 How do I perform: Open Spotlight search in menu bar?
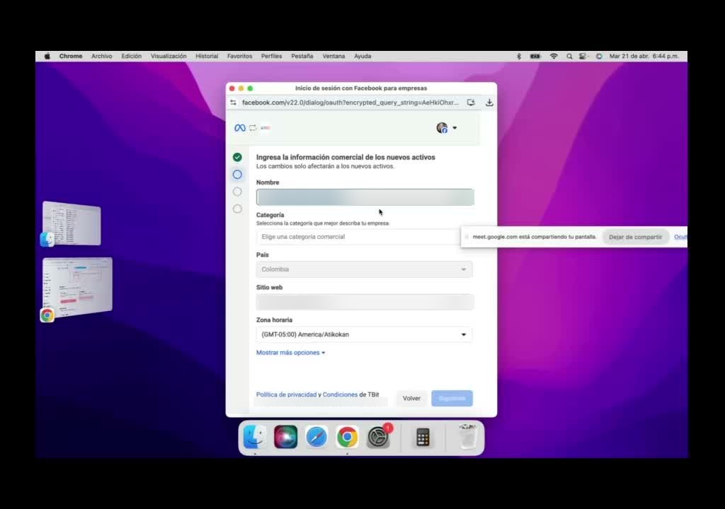pos(569,56)
